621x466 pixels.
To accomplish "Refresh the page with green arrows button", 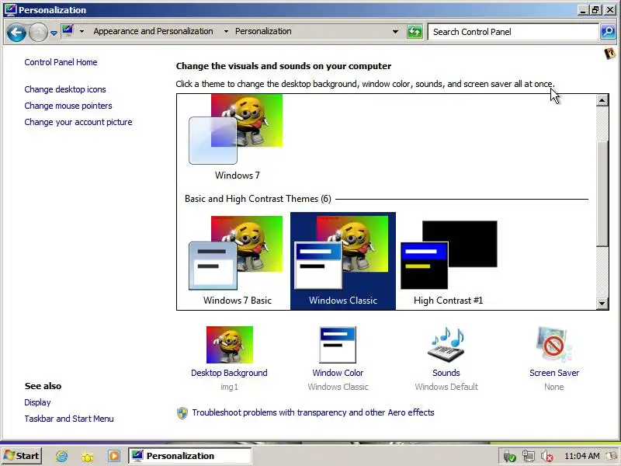I will coord(415,32).
